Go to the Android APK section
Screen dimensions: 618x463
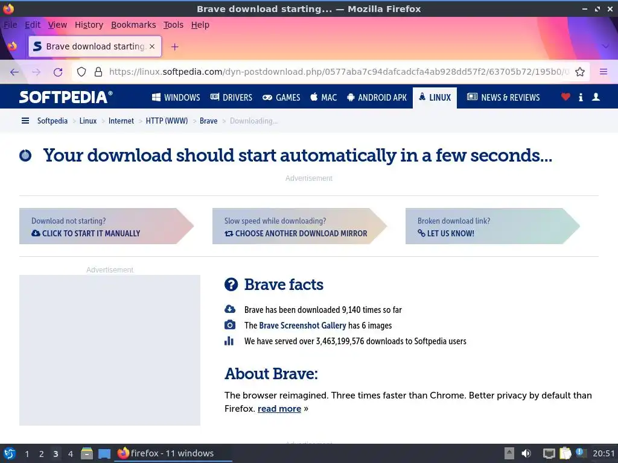coord(377,97)
